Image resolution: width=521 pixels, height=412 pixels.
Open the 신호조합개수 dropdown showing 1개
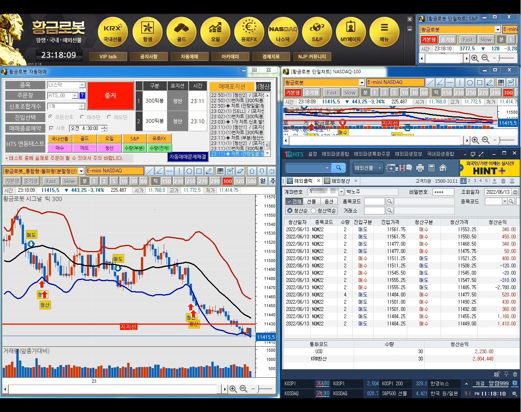pos(82,106)
